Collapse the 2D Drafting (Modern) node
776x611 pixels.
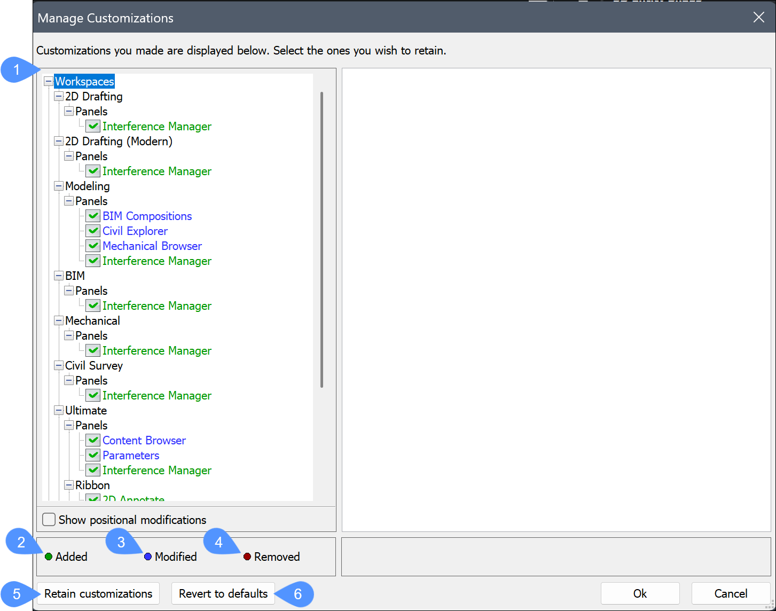coord(59,141)
